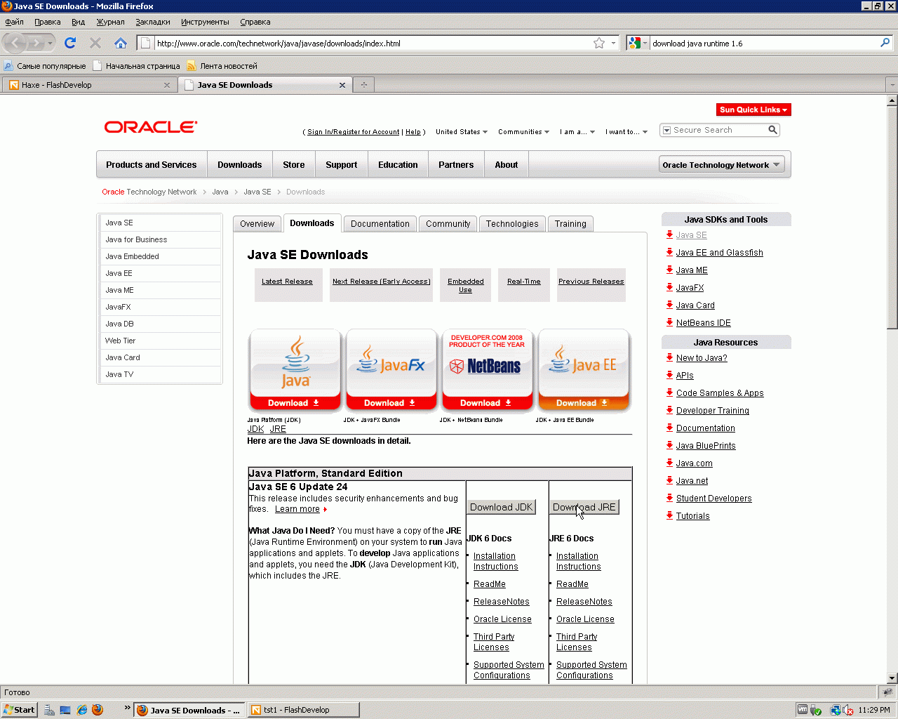Viewport: 898px width, 719px height.
Task: Open the Начальная страница bookmark
Action: 137,66
